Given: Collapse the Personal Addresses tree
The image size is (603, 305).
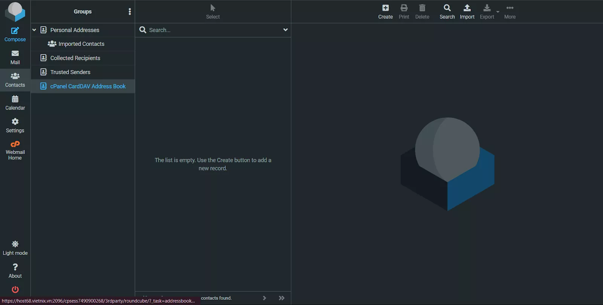Looking at the screenshot, I should click(34, 30).
